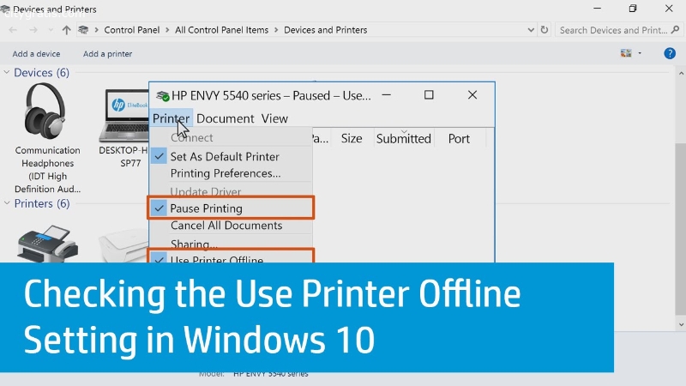This screenshot has height=386, width=686.
Task: Minimize the Devices and Printers window
Action: point(597,9)
